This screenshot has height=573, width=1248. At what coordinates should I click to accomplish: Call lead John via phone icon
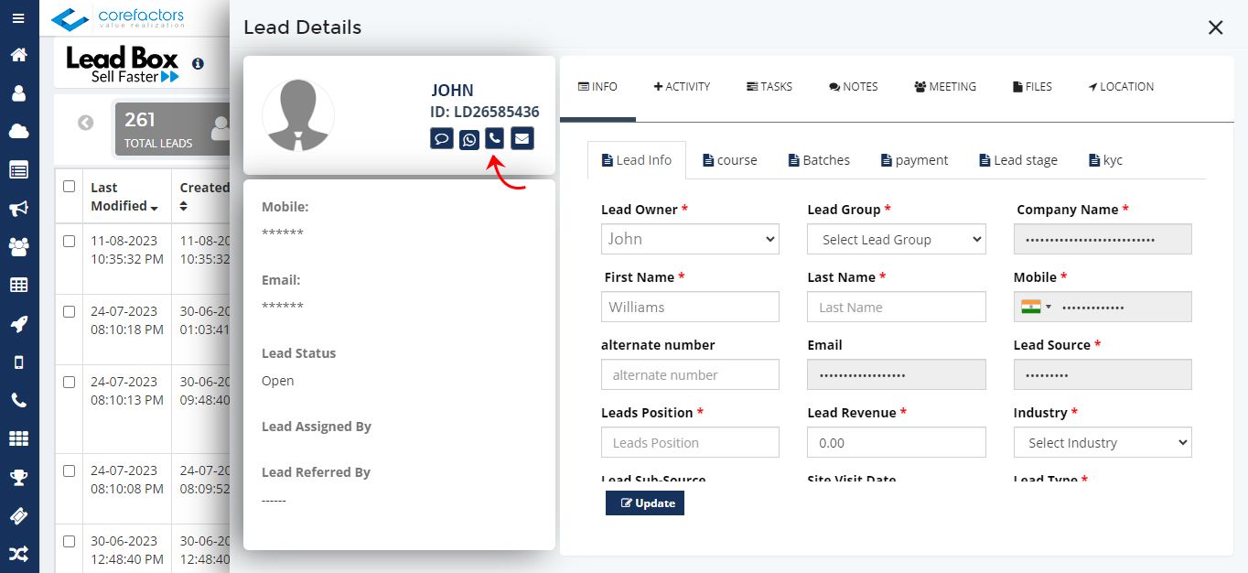[x=494, y=139]
